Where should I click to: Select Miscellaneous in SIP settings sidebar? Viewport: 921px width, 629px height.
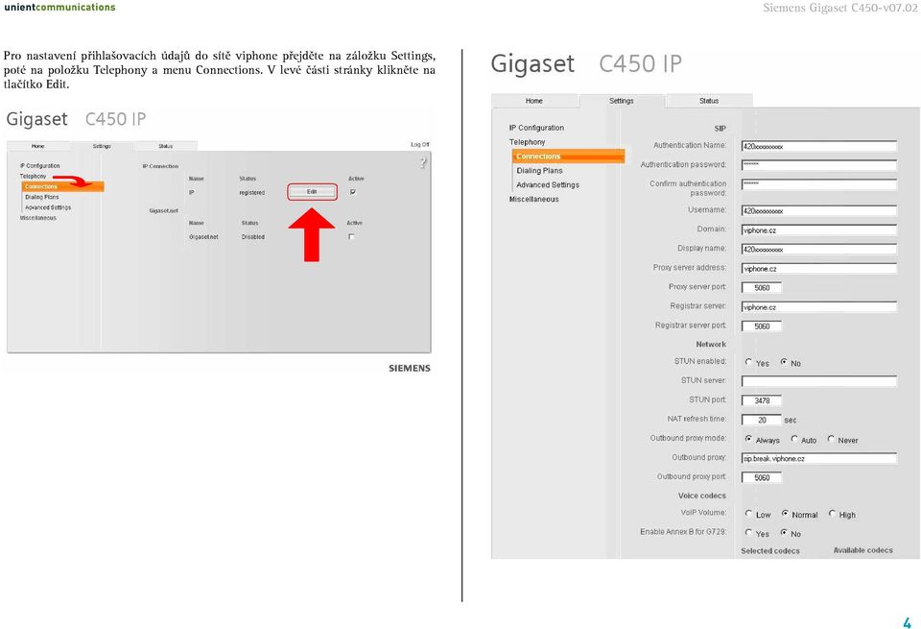(x=533, y=200)
